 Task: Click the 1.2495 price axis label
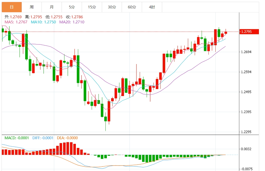pyautogui.click(x=246, y=92)
